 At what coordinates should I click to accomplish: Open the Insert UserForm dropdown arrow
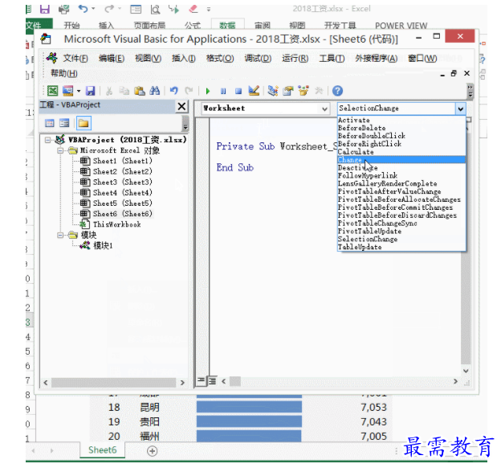79,91
